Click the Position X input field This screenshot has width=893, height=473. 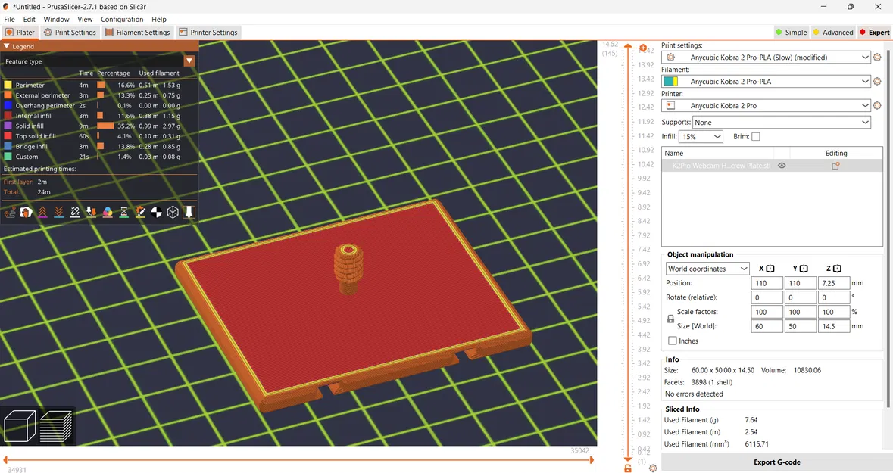coord(767,282)
